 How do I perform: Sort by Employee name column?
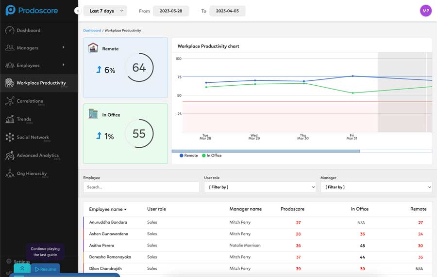click(x=108, y=209)
